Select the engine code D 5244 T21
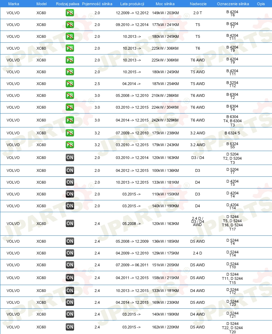Image resolution: width=272 pixels, height=334 pixels. 232,315
